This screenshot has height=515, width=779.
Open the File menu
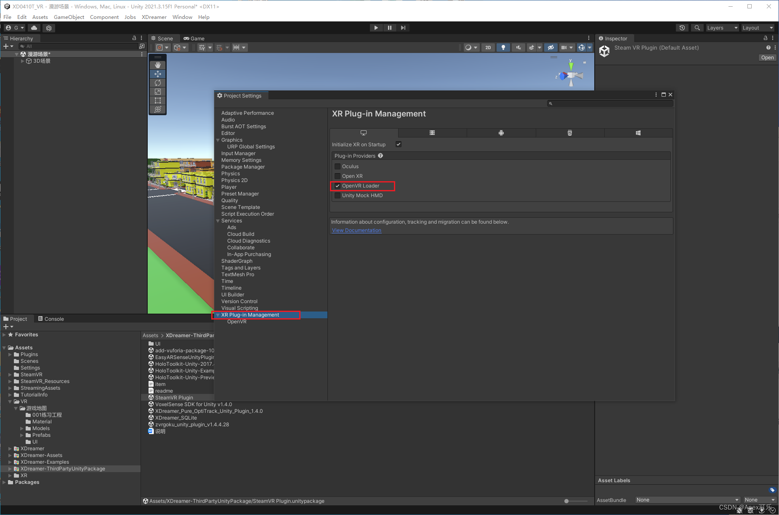pos(8,17)
